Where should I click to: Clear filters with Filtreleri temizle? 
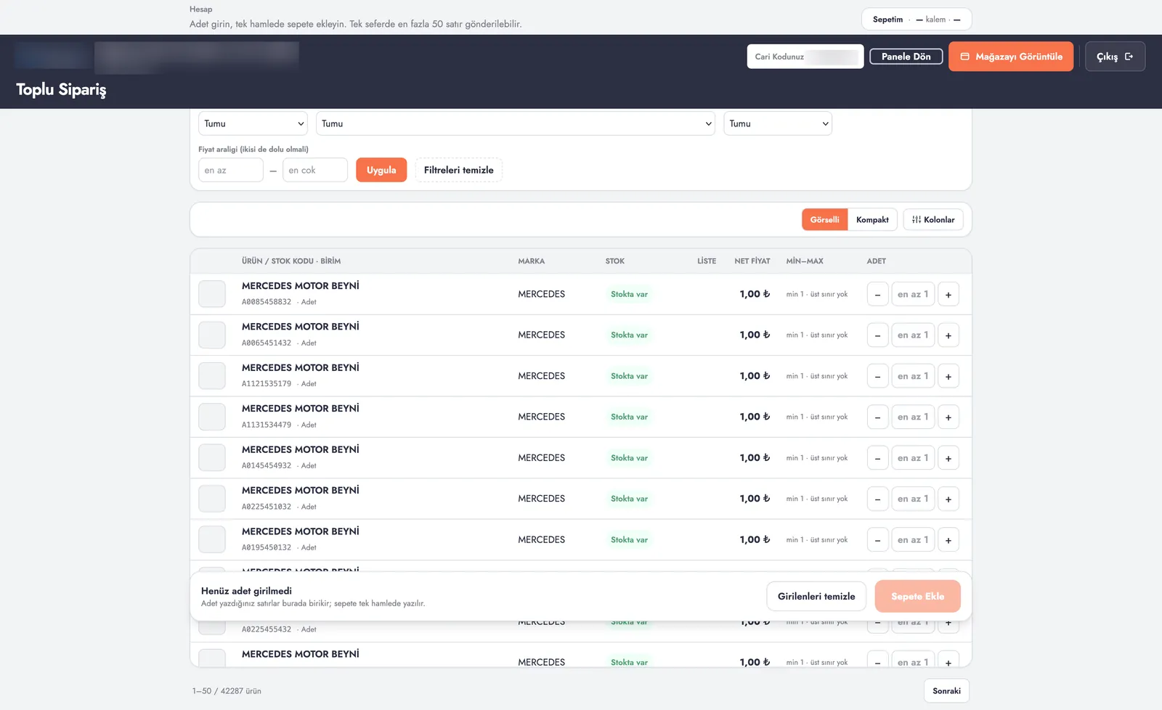click(458, 170)
